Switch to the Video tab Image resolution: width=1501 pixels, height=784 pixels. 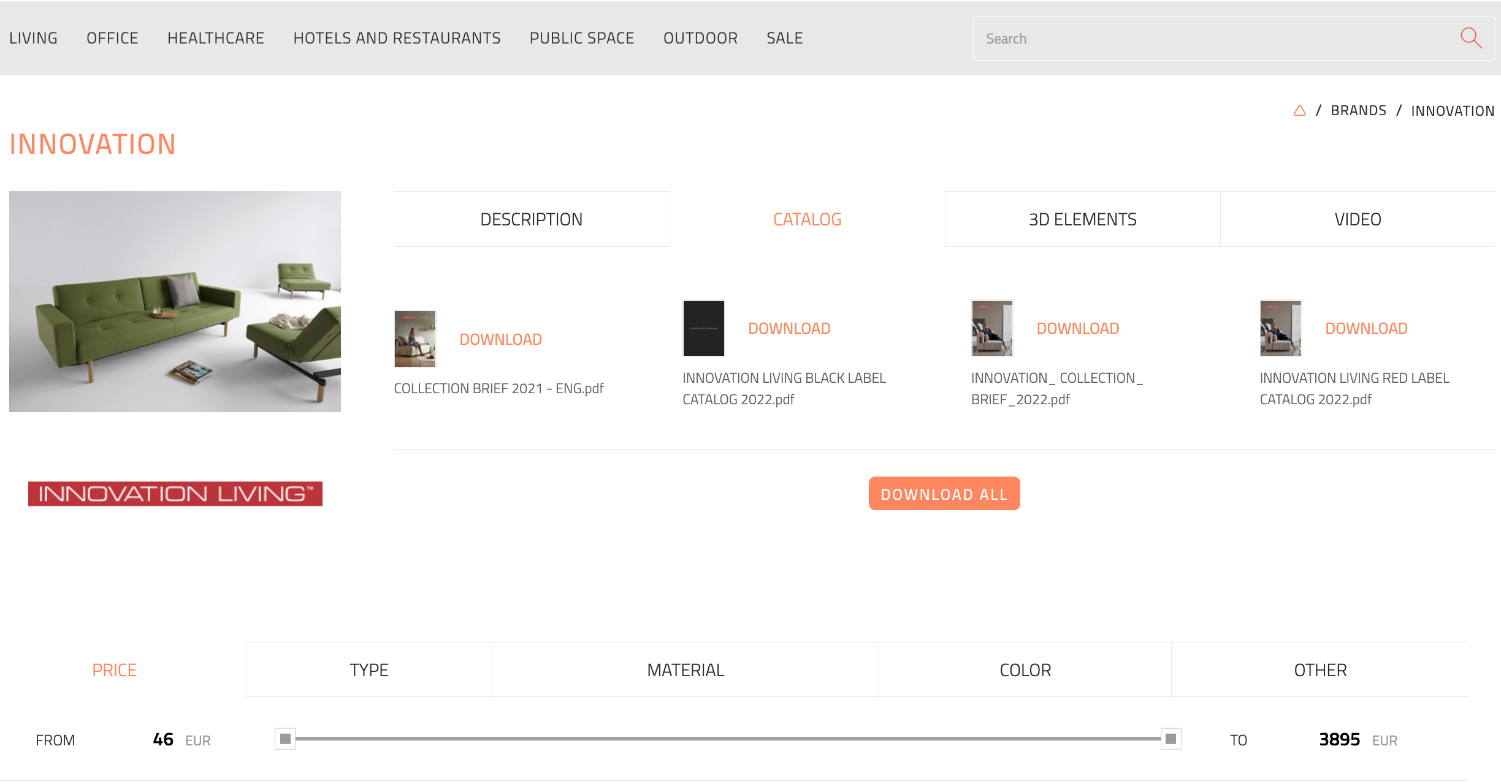[1358, 219]
